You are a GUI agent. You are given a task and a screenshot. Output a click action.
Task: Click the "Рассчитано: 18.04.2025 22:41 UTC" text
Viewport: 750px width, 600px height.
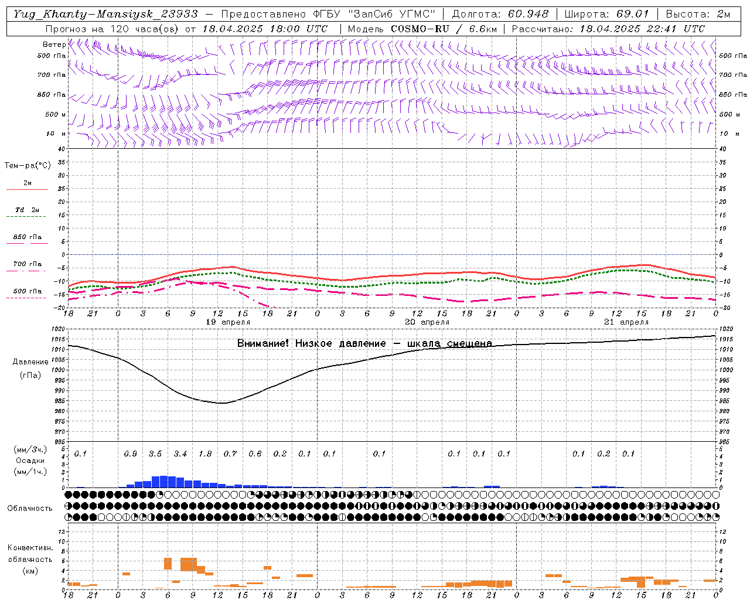coord(608,28)
